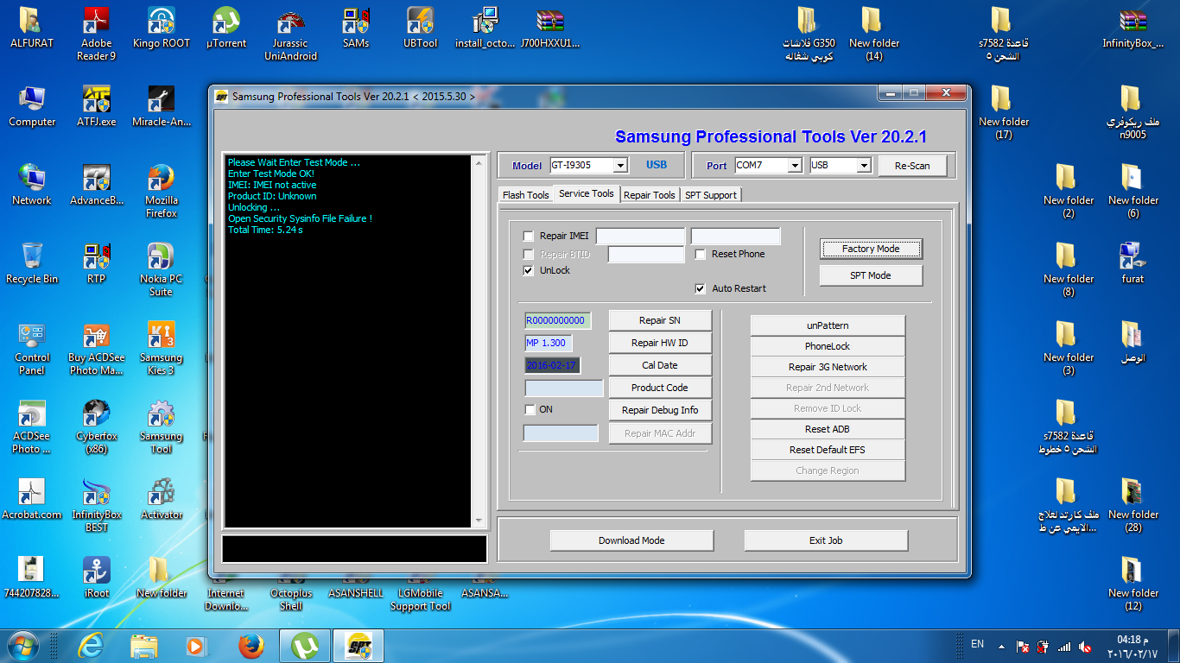Click the Factory Mode button
Image resolution: width=1180 pixels, height=663 pixels.
[871, 249]
